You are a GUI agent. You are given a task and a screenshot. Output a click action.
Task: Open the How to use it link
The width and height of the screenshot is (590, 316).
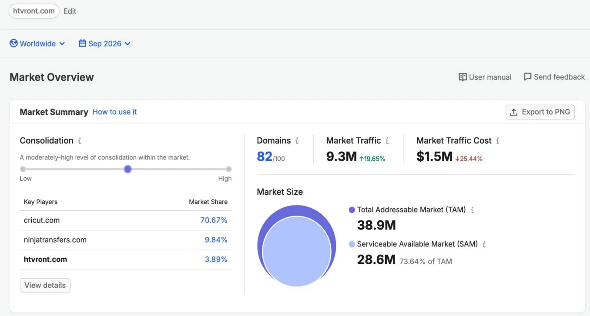[114, 112]
